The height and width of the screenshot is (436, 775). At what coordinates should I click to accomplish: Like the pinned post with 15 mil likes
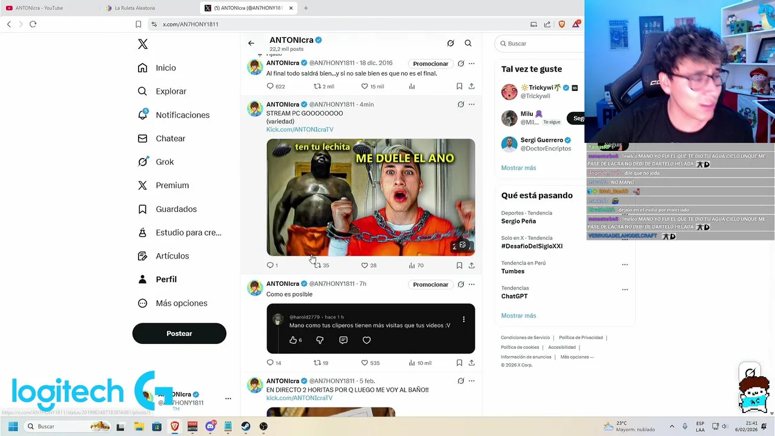coord(372,87)
